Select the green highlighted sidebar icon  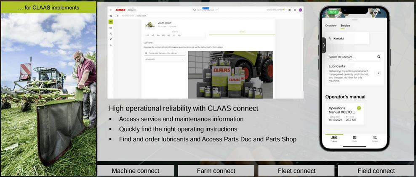tap(111, 21)
